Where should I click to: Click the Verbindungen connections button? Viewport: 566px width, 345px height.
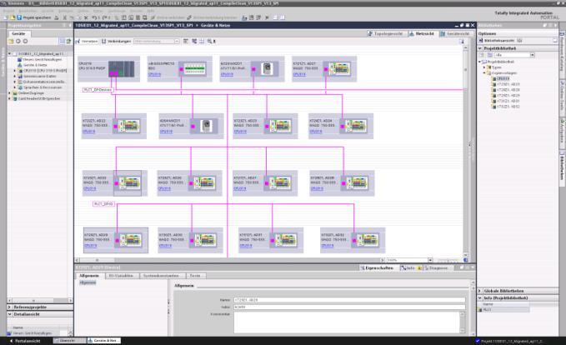click(116, 41)
